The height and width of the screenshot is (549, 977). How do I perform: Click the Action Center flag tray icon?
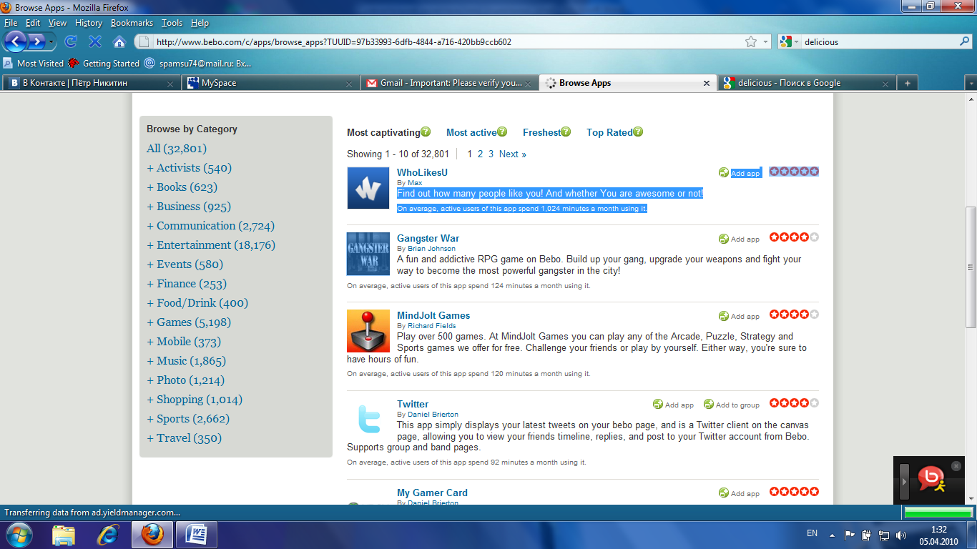tap(850, 535)
